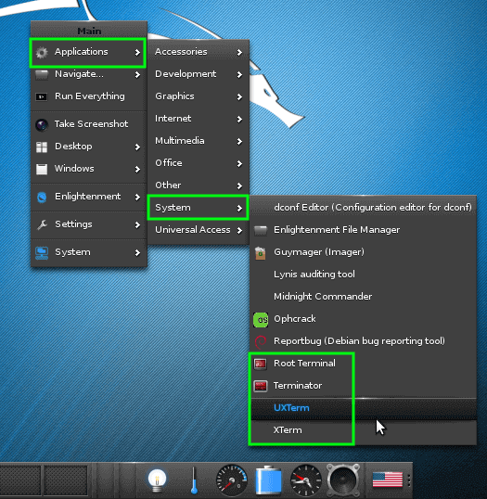Choose Run Everything in Main menu
The image size is (487, 499).
(x=89, y=96)
